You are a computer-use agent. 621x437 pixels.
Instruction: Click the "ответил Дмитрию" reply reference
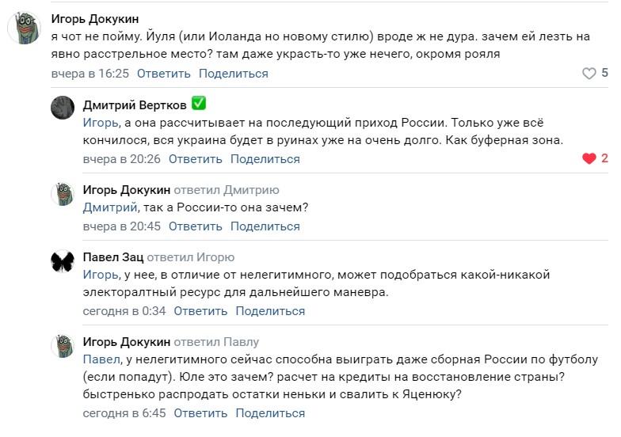(227, 190)
